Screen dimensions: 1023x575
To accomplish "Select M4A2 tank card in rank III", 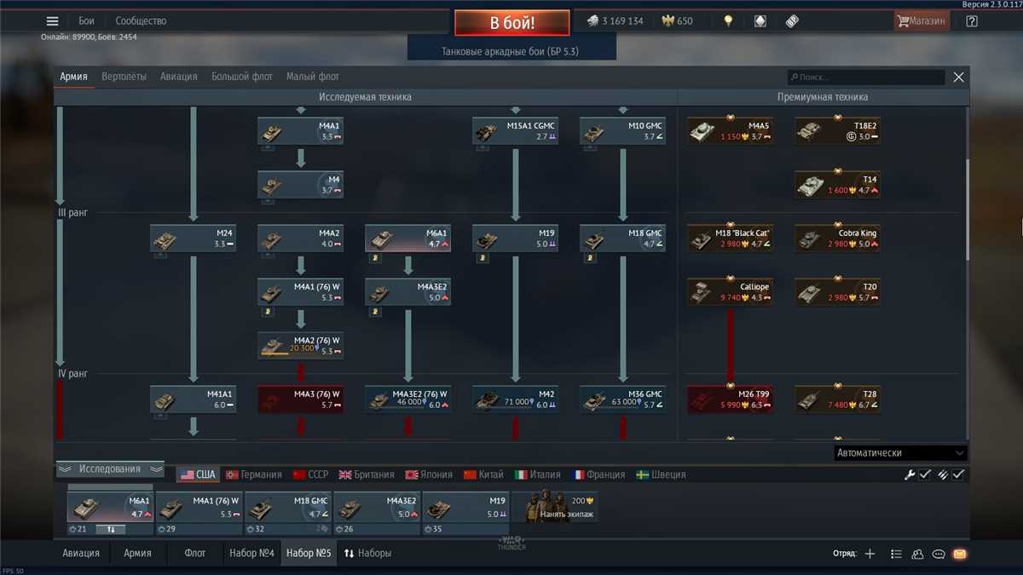I will click(301, 239).
